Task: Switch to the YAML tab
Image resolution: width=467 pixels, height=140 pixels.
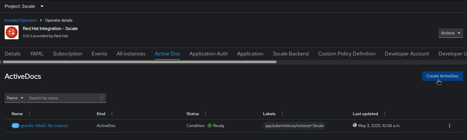Action: (x=37, y=54)
